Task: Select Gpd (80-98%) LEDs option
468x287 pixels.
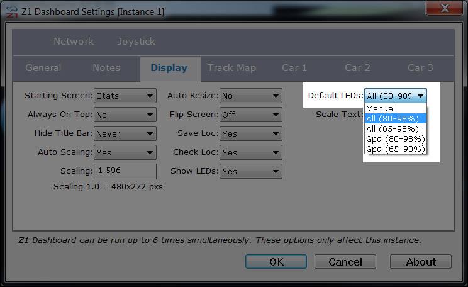Action: pyautogui.click(x=396, y=139)
